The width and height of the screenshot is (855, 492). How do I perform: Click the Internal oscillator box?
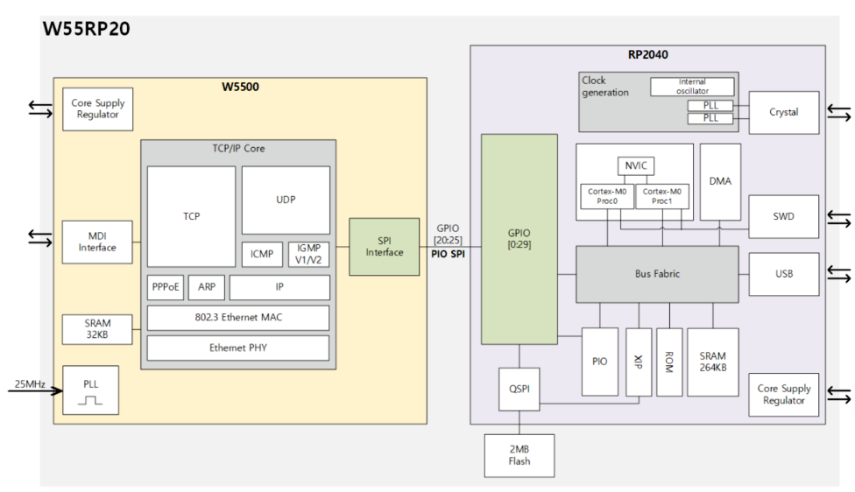click(x=692, y=87)
